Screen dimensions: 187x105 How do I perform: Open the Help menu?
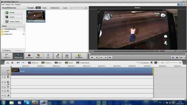[18, 5]
